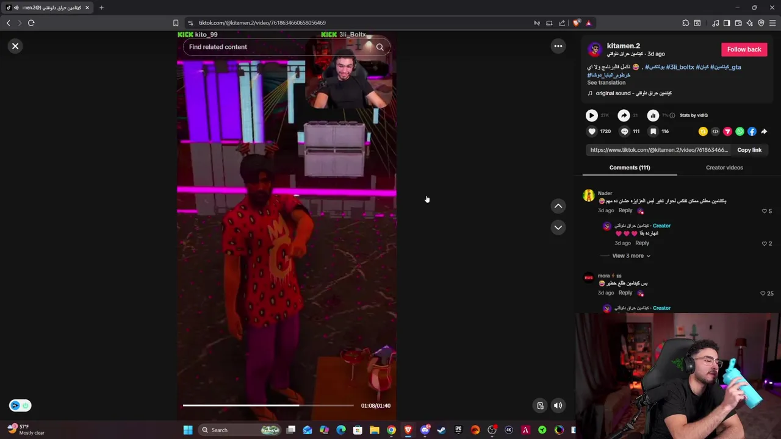Open Steam from the taskbar
The image size is (781, 439).
click(x=441, y=430)
